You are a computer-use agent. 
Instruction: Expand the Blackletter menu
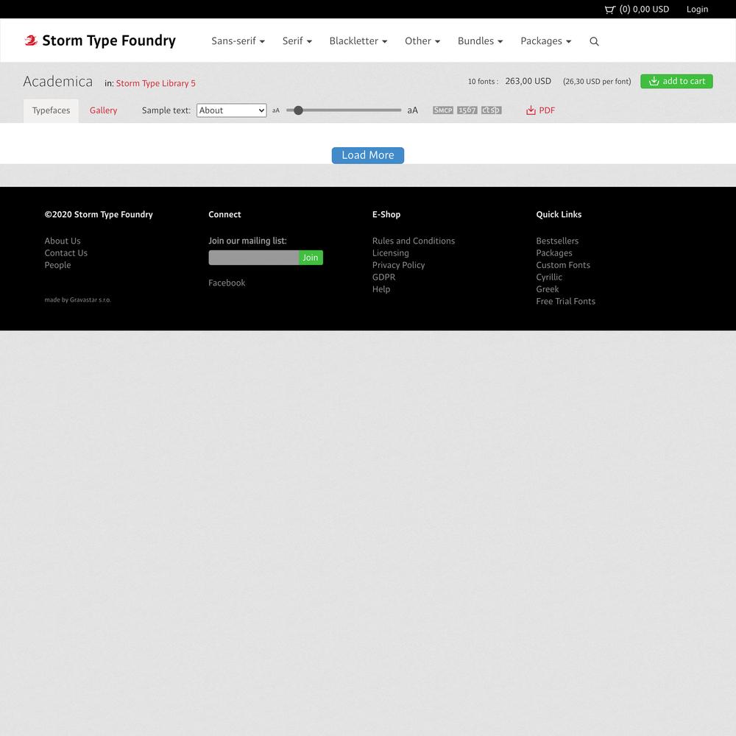point(358,40)
